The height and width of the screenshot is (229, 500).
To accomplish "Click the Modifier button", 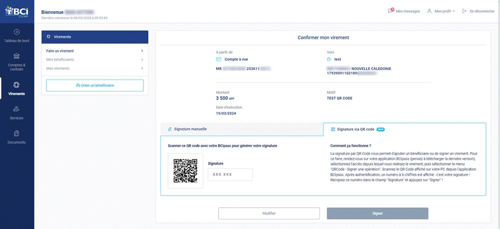I will [x=269, y=213].
